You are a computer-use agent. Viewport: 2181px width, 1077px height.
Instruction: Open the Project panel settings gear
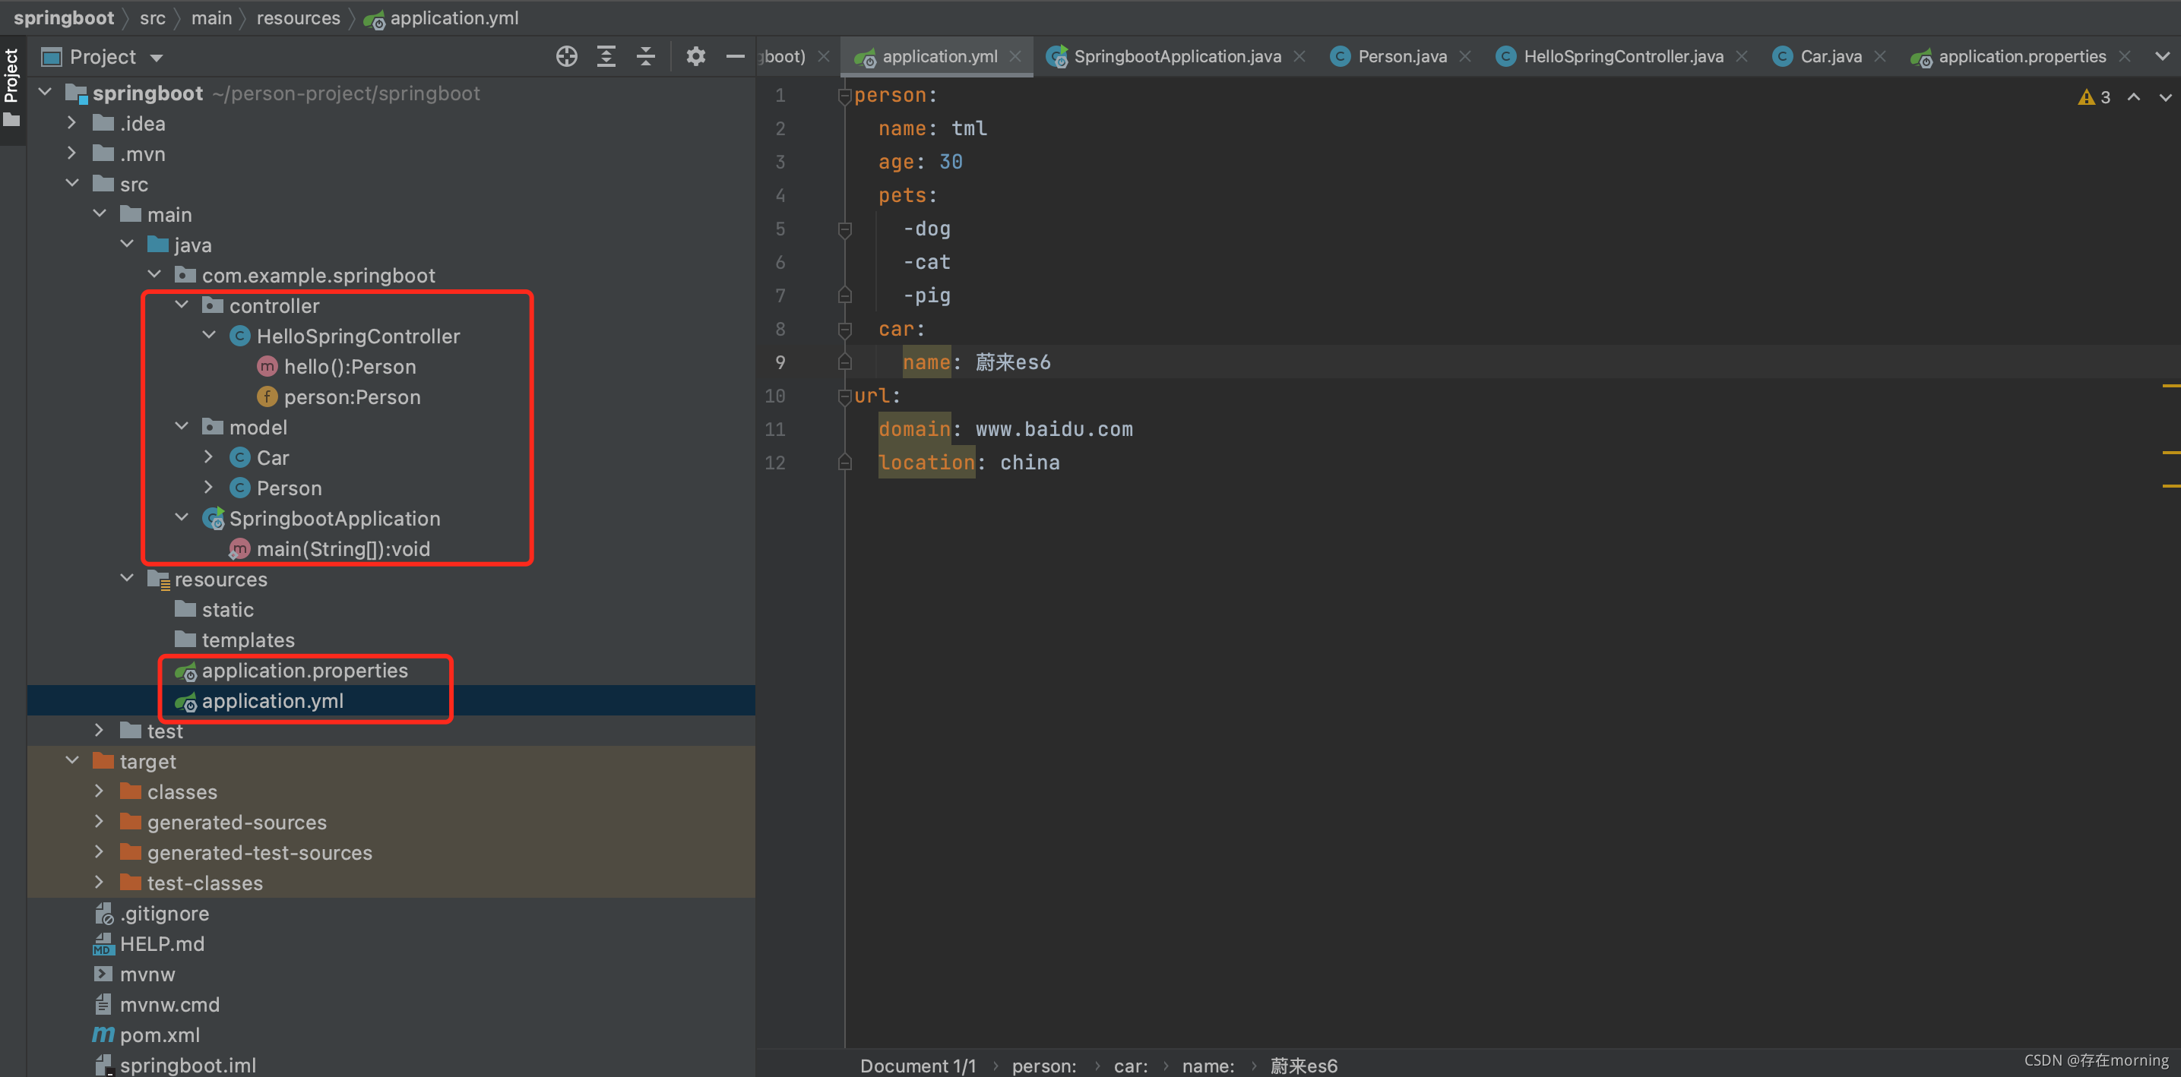(695, 57)
